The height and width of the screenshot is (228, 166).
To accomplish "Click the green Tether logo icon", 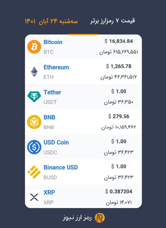I will pyautogui.click(x=34, y=97).
